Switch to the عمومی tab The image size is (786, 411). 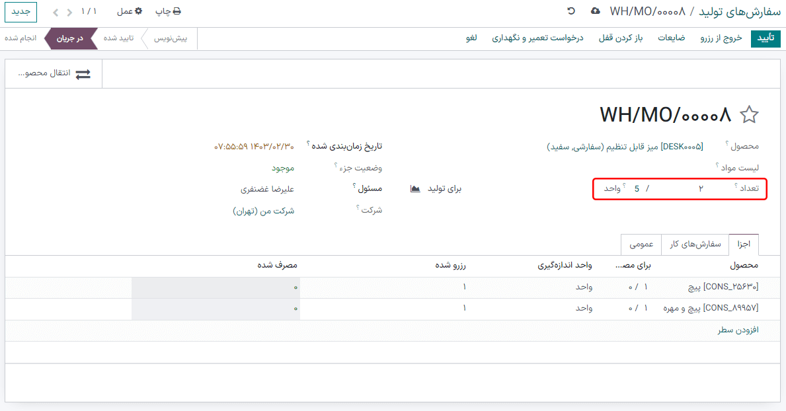point(641,244)
